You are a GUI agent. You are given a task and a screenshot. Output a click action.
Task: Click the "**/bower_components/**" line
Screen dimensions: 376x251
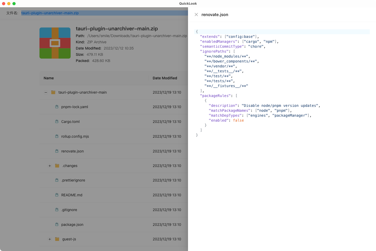(x=232, y=61)
